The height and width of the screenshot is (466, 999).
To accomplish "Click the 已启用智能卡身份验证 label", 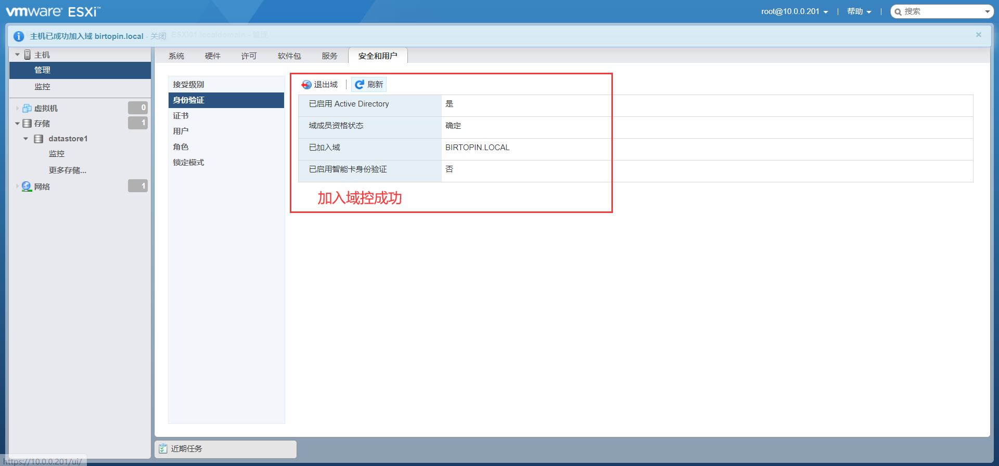I will (x=348, y=169).
